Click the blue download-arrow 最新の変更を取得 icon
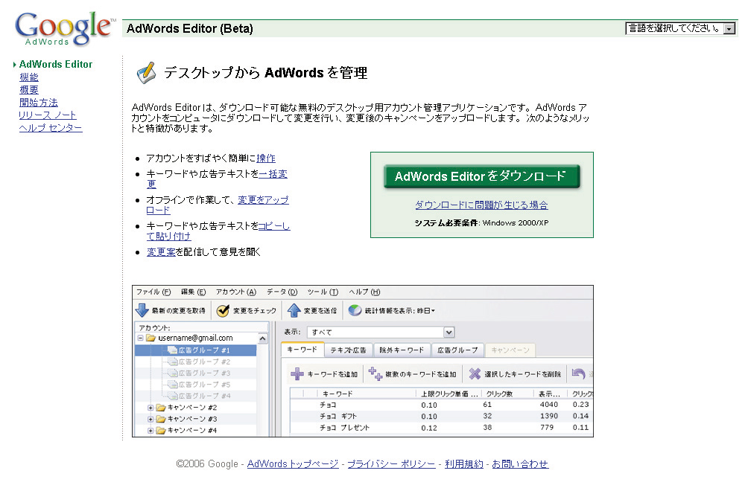 [142, 310]
